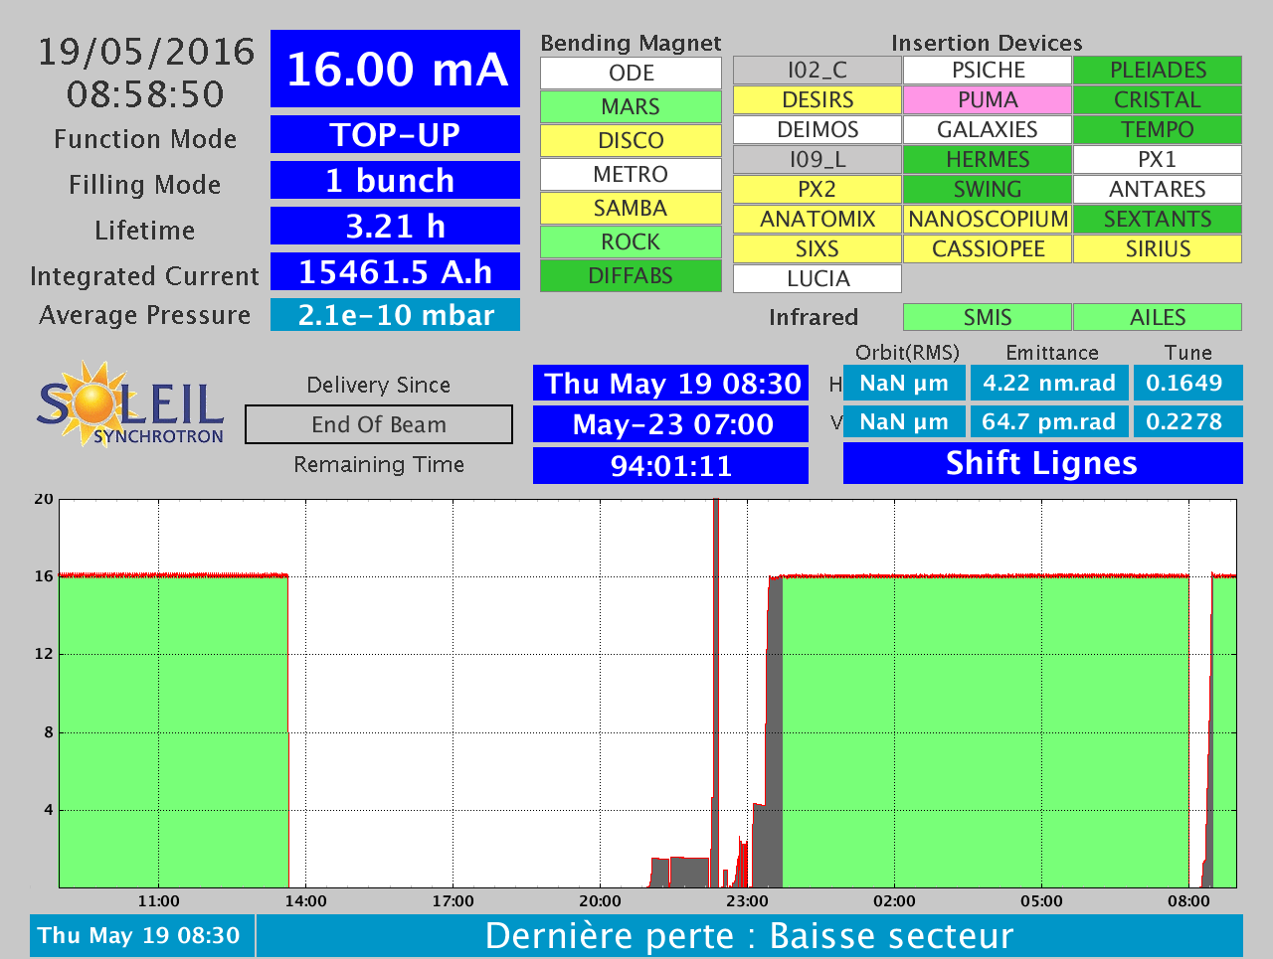The image size is (1273, 959).
Task: Click the 0.1649 tune value
Action: tap(1188, 383)
